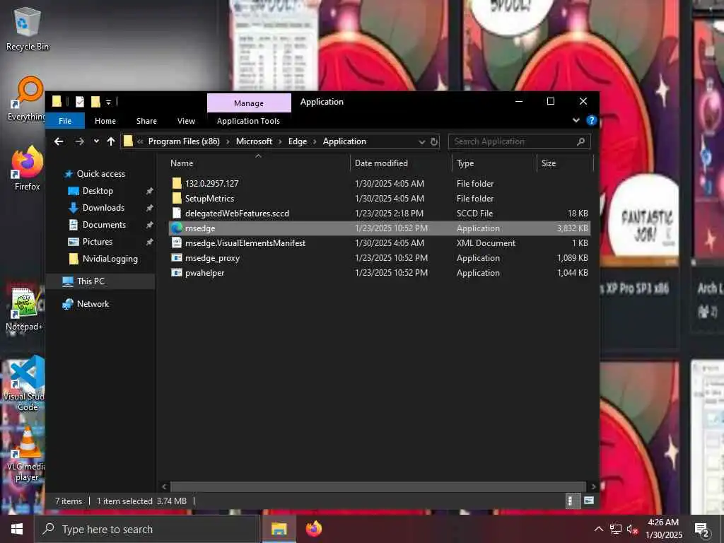Launch Visual Studio Code desktop shortcut
This screenshot has height=543, width=724.
(x=24, y=384)
